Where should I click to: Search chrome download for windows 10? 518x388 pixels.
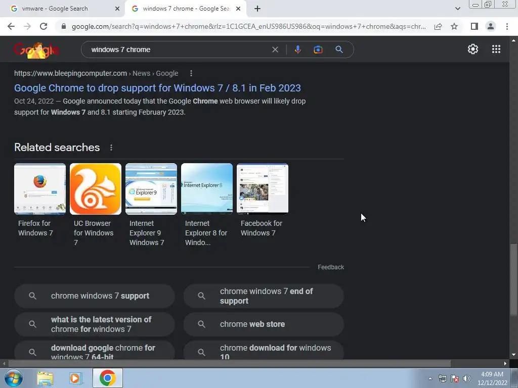click(264, 351)
